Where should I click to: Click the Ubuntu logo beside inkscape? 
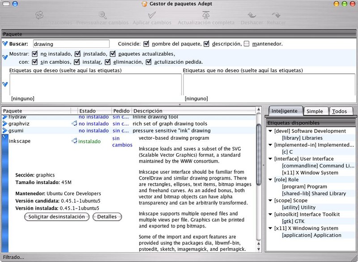point(74,141)
